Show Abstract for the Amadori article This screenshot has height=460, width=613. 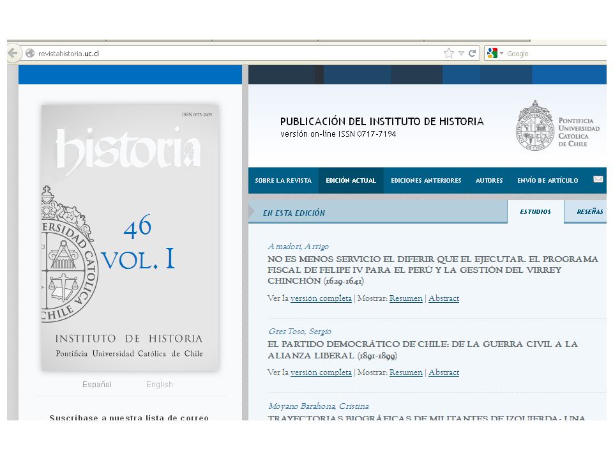point(444,298)
